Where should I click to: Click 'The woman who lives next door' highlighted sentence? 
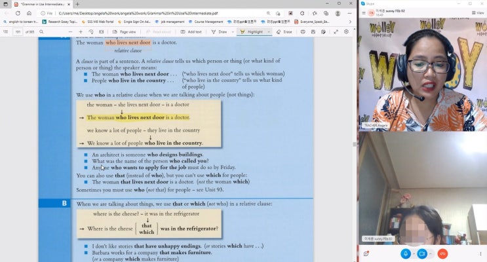pyautogui.click(x=138, y=117)
